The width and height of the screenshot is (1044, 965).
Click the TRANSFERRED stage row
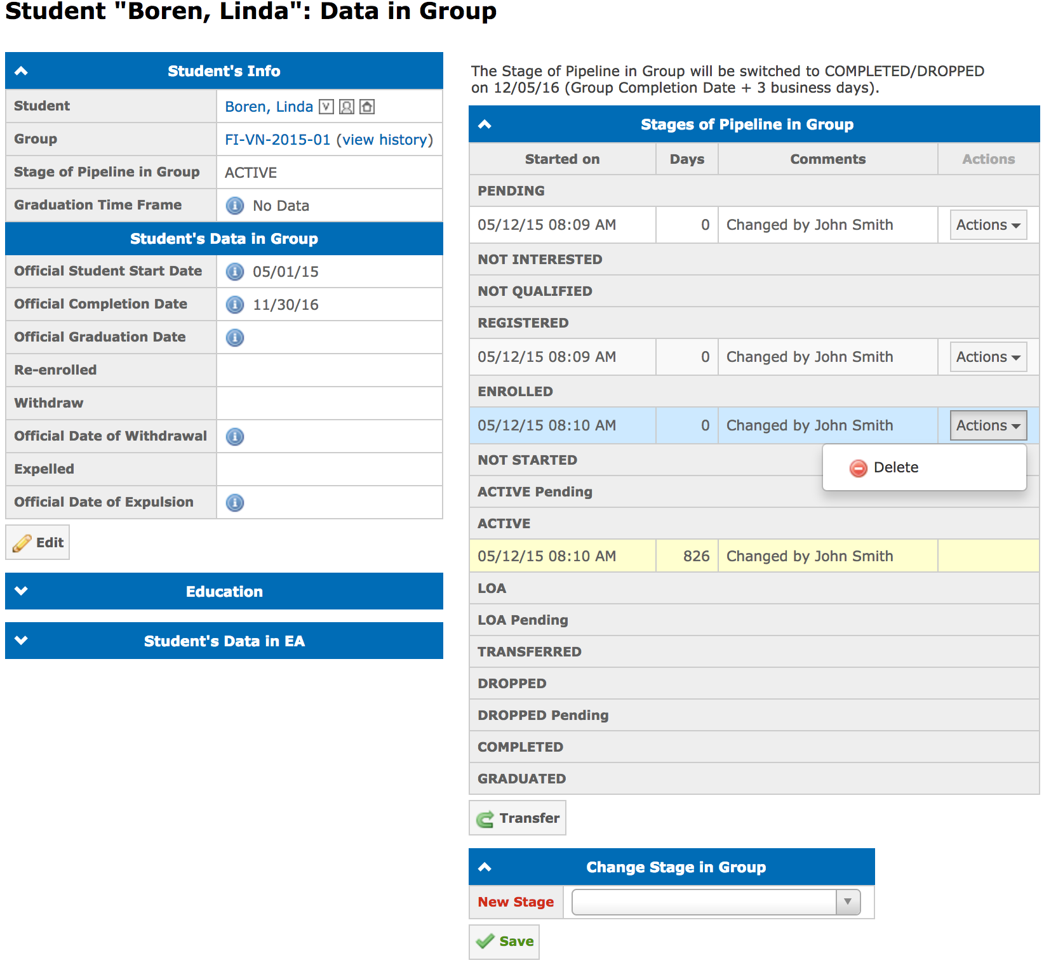click(754, 652)
